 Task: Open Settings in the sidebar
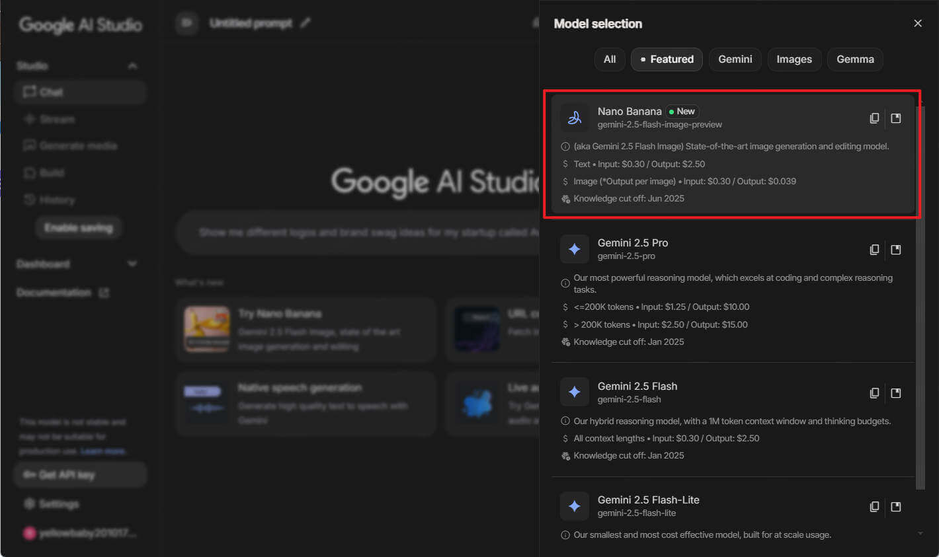(80, 503)
